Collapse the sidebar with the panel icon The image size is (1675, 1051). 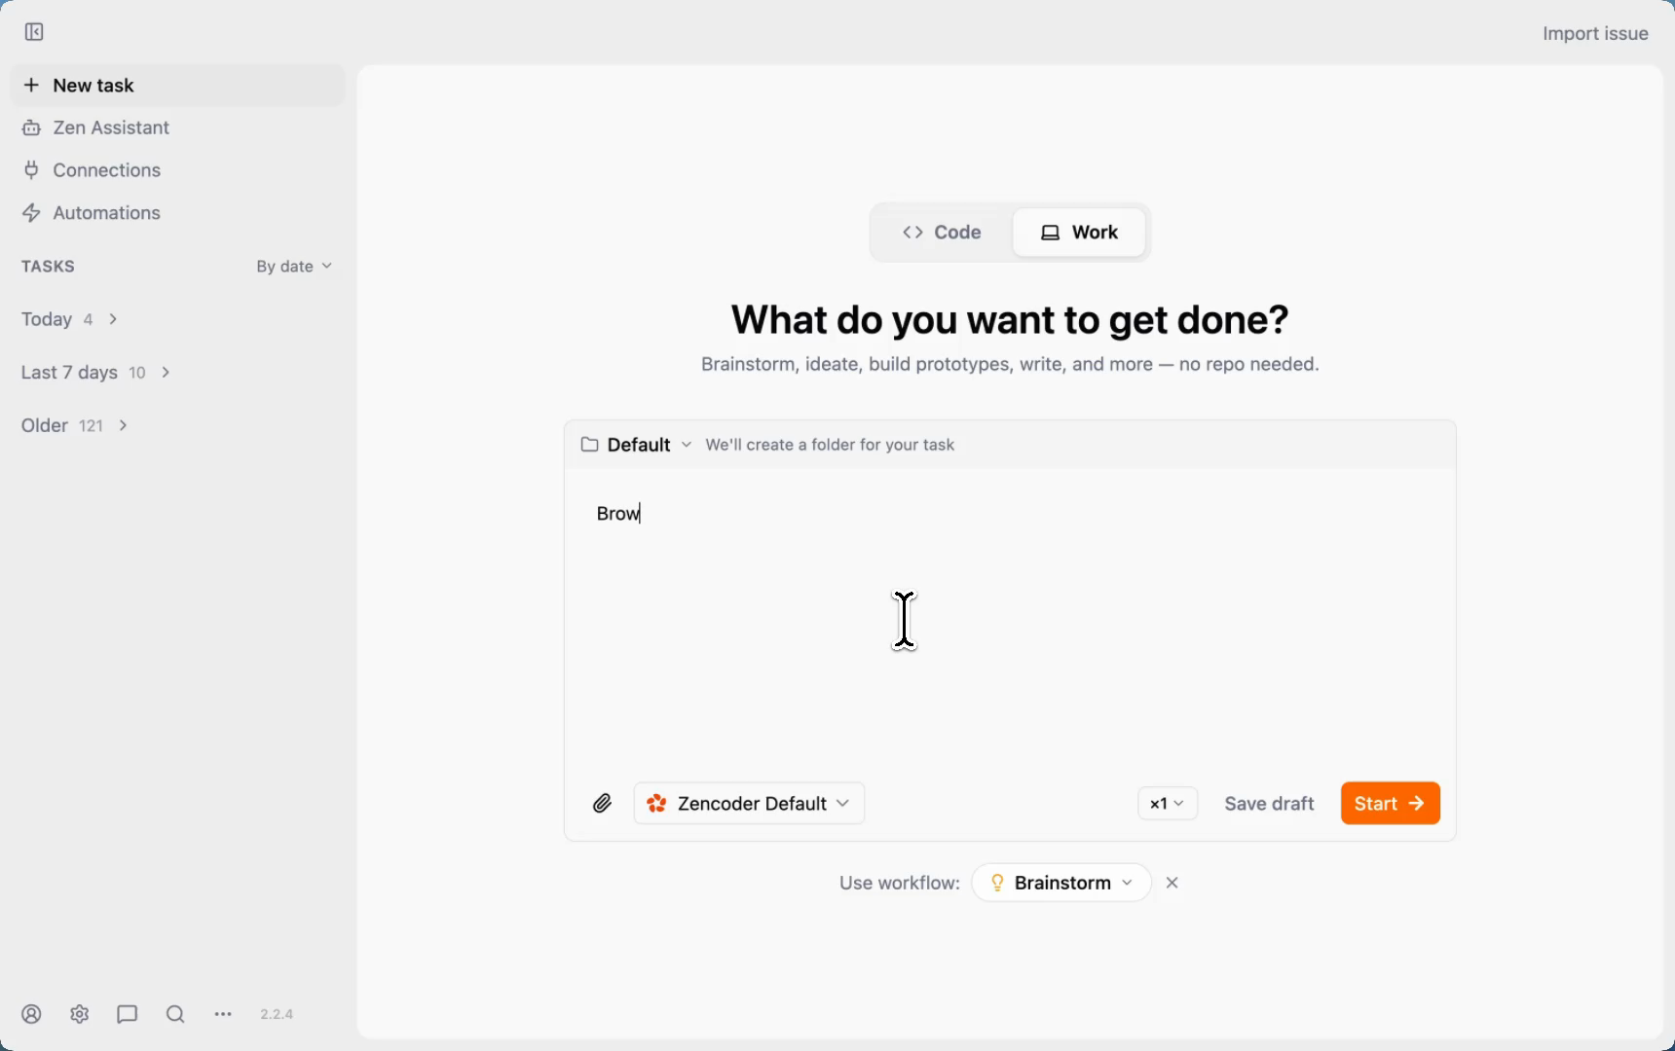click(x=34, y=32)
